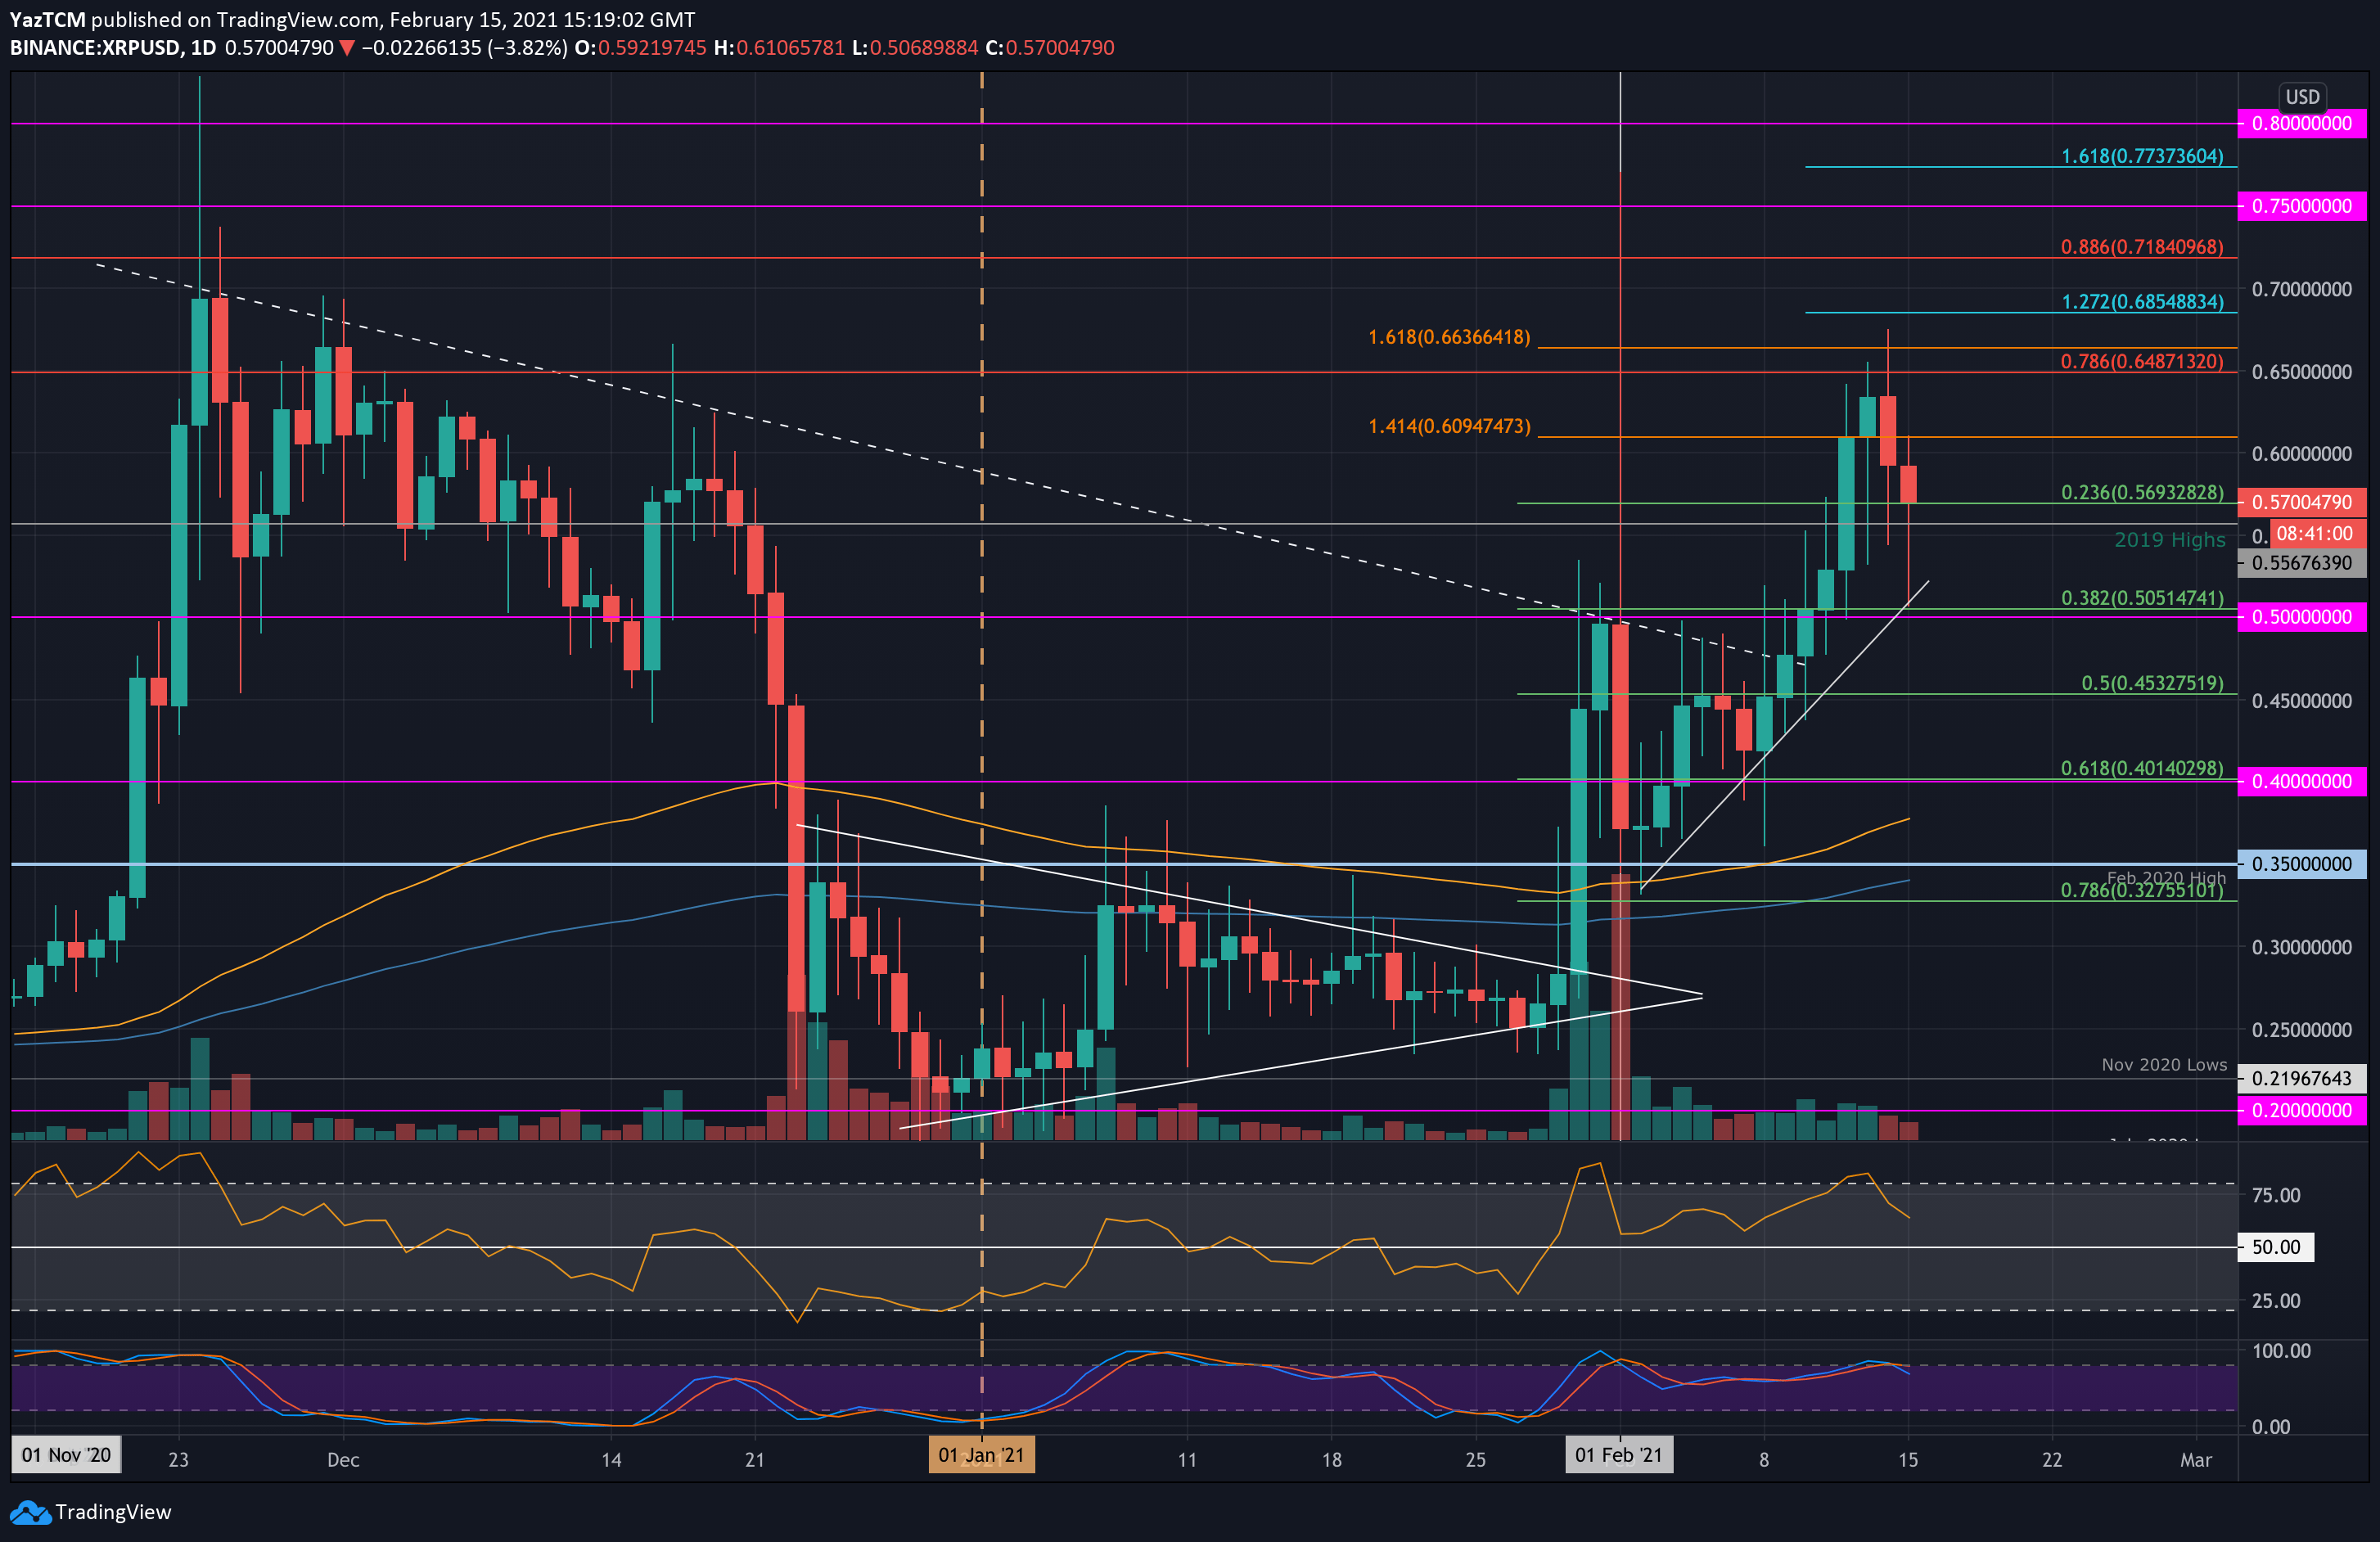Click the 0.50000000 magenta price label

[2301, 617]
